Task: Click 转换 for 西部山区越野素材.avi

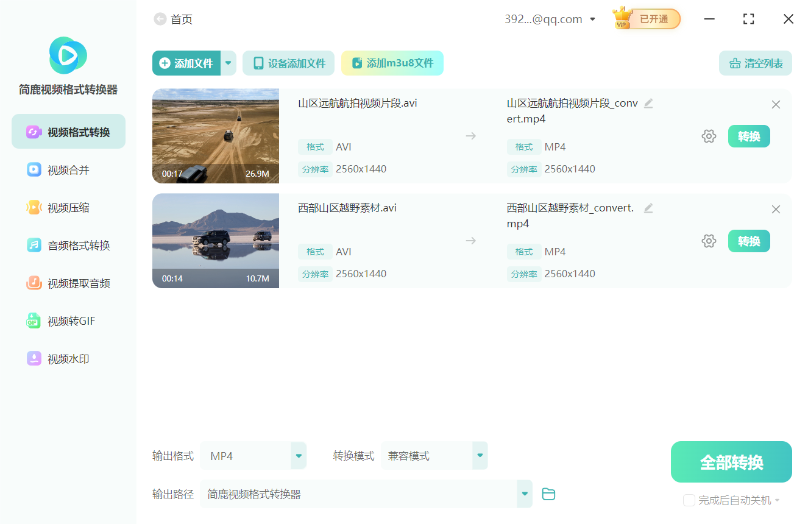Action: 749,241
